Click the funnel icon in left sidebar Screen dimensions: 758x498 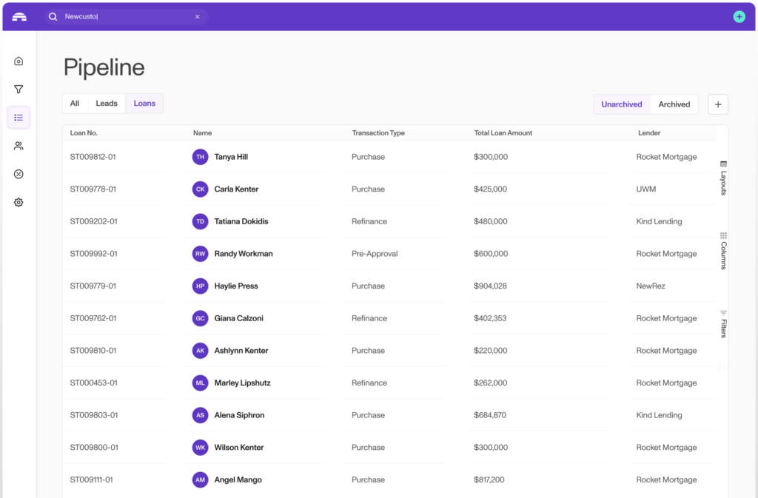19,90
